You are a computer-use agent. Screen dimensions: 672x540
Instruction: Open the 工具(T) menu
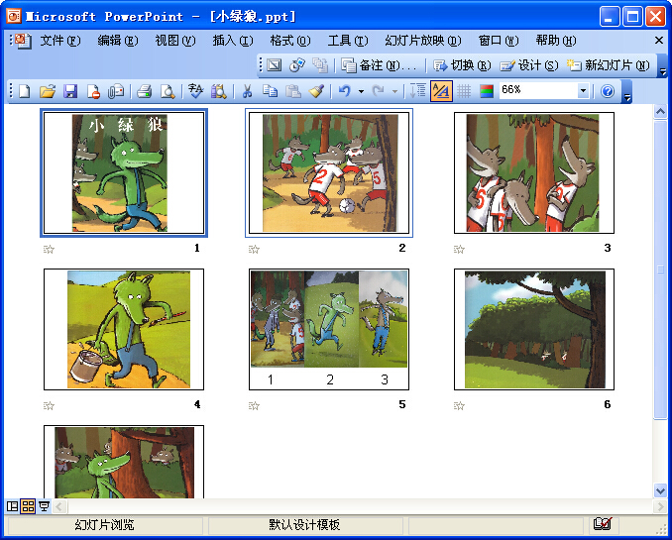click(x=348, y=41)
